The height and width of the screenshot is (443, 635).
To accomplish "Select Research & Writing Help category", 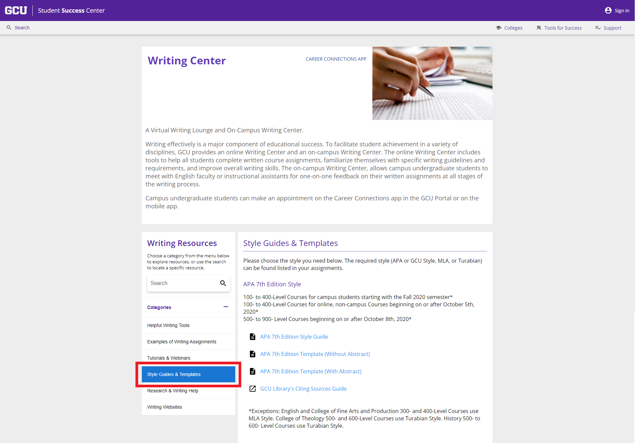I will pyautogui.click(x=189, y=391).
